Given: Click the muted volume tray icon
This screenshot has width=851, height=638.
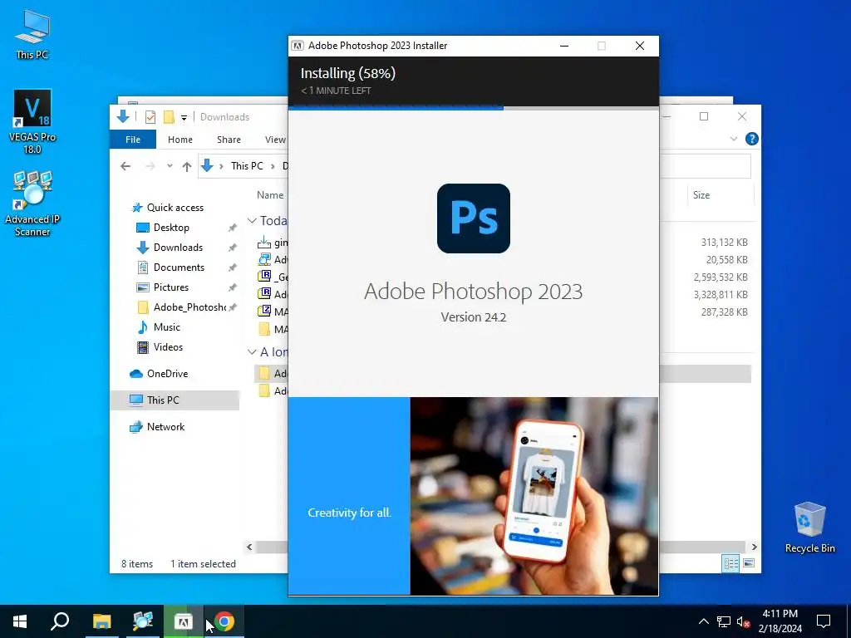Looking at the screenshot, I should click(x=743, y=621).
